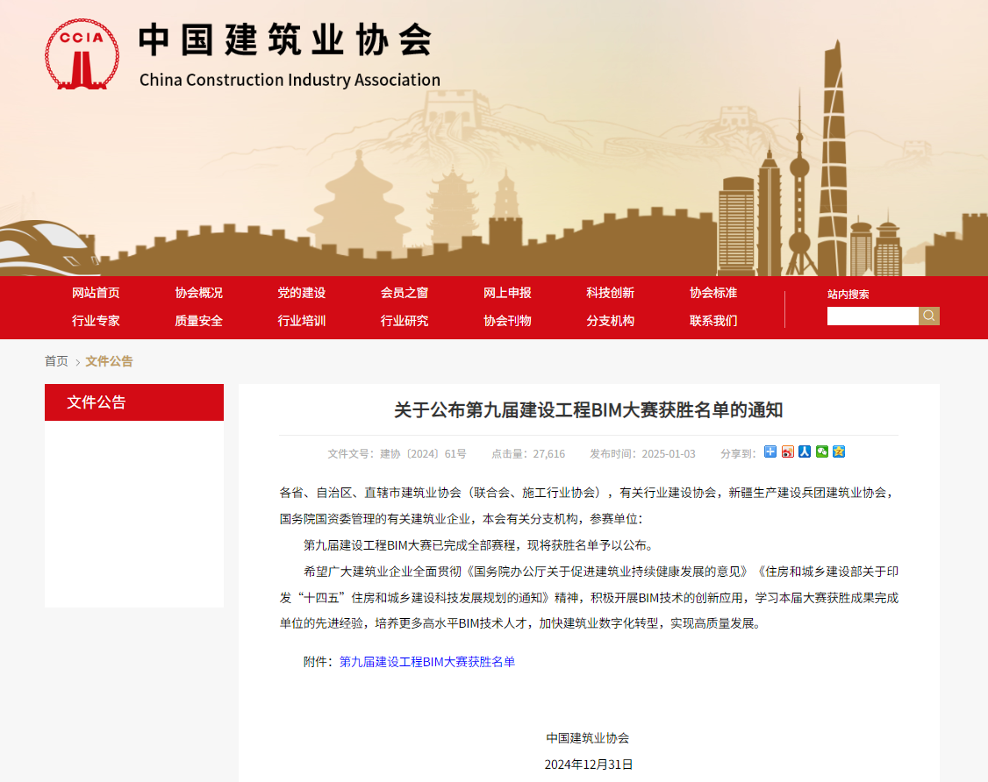Image resolution: width=988 pixels, height=782 pixels.
Task: Share the notice to Sina Weibo
Action: coord(787,451)
